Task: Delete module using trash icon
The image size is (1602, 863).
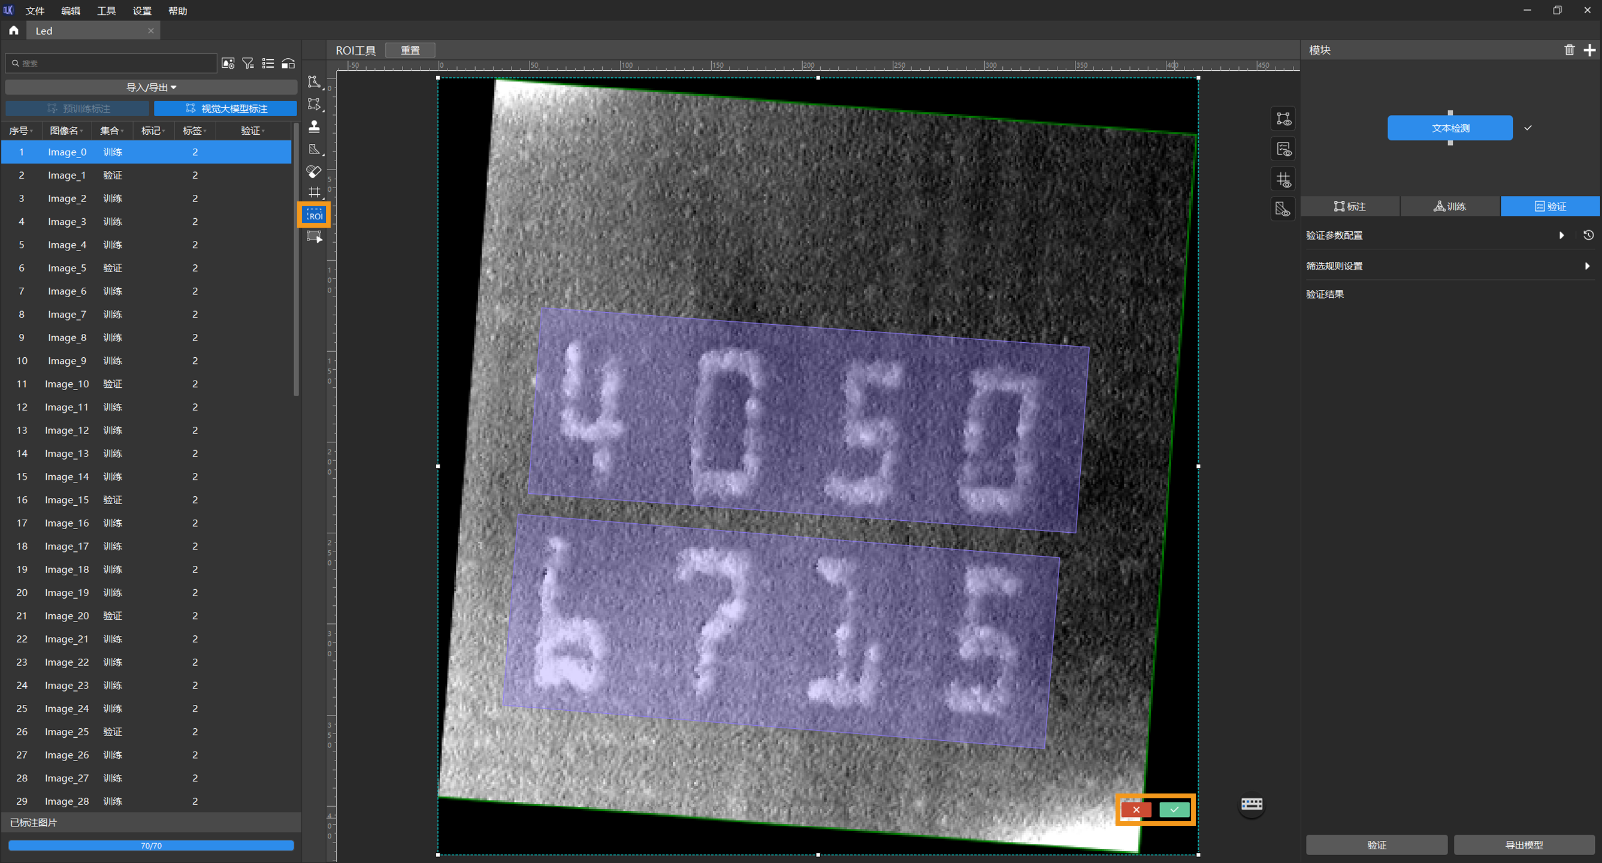Action: [x=1569, y=50]
